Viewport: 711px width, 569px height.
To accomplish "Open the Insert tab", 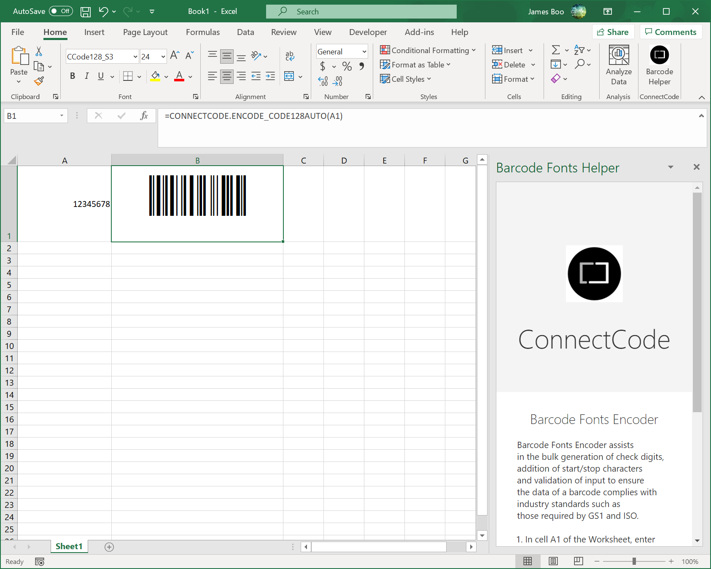I will click(x=94, y=32).
